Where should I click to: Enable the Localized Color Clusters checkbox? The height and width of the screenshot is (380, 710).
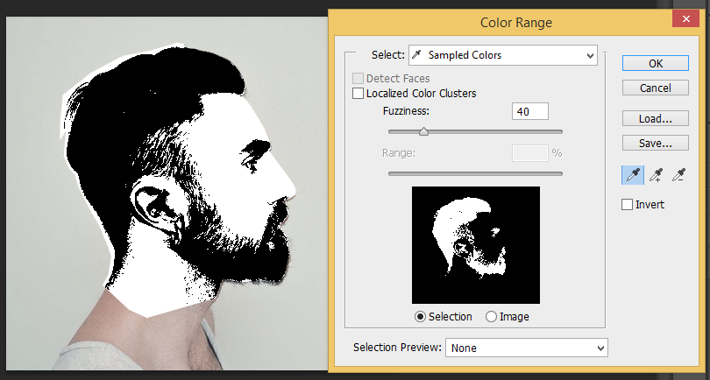[359, 94]
